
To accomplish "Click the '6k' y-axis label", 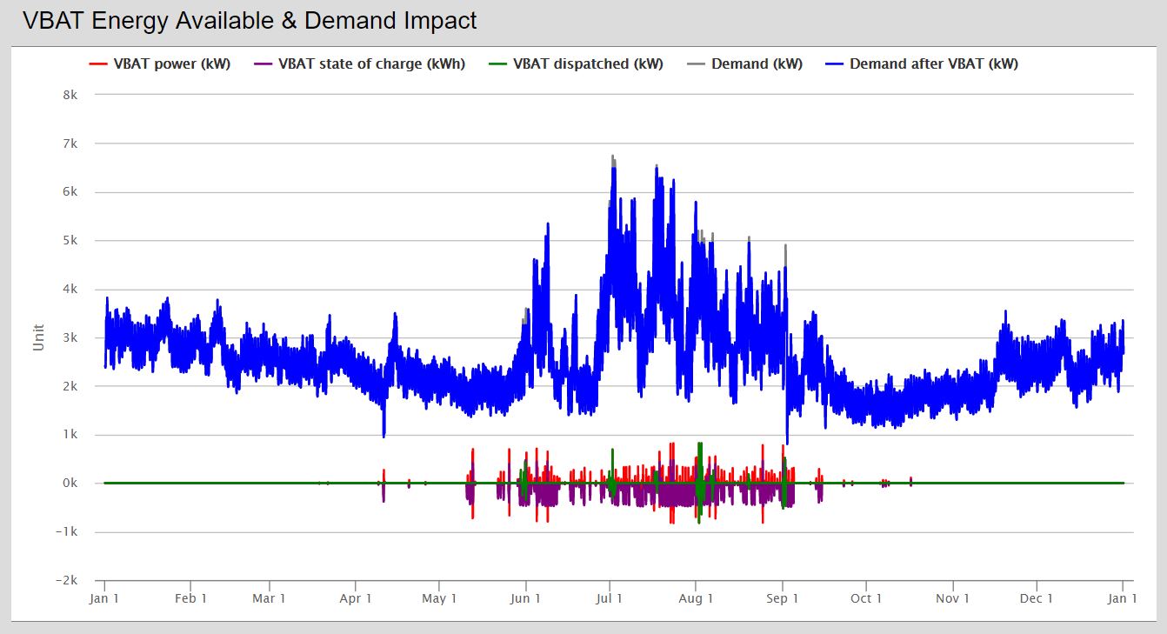I will 71,192.
